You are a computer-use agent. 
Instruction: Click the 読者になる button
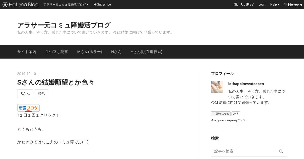(x=221, y=114)
